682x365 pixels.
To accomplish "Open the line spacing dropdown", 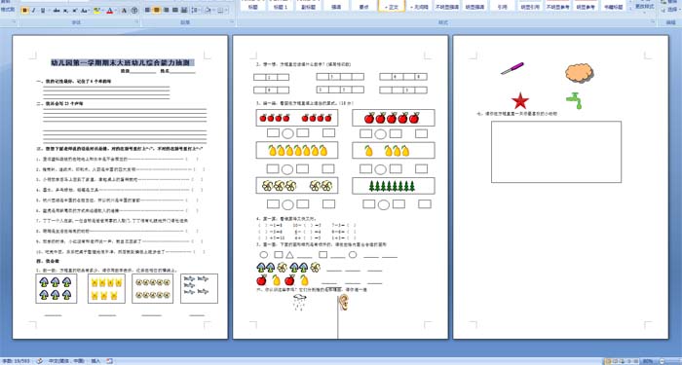I will click(195, 10).
